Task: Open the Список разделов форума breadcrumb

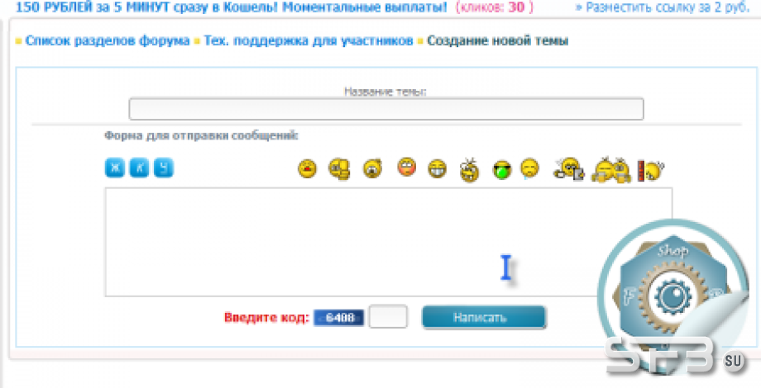Action: coord(108,40)
